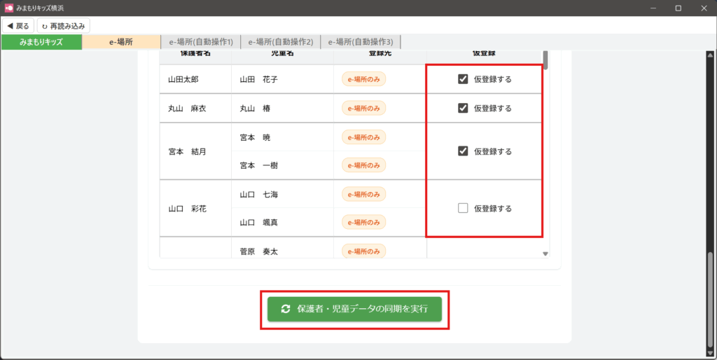Click the e-場所のみ badge for 山田 花子
This screenshot has width=717, height=360.
pyautogui.click(x=363, y=79)
